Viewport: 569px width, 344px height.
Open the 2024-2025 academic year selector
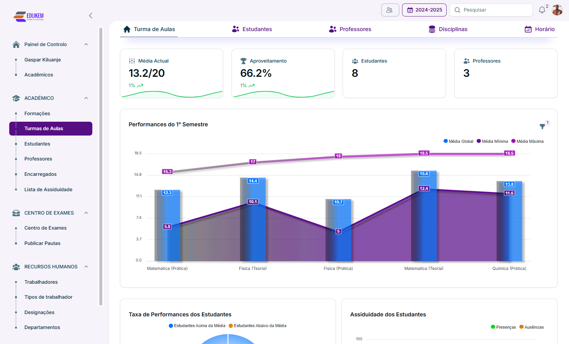[424, 10]
